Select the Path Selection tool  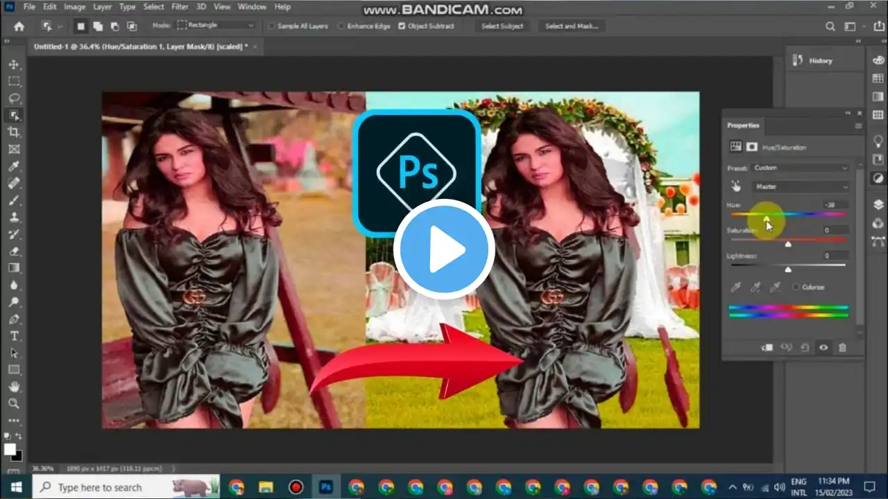(14, 353)
